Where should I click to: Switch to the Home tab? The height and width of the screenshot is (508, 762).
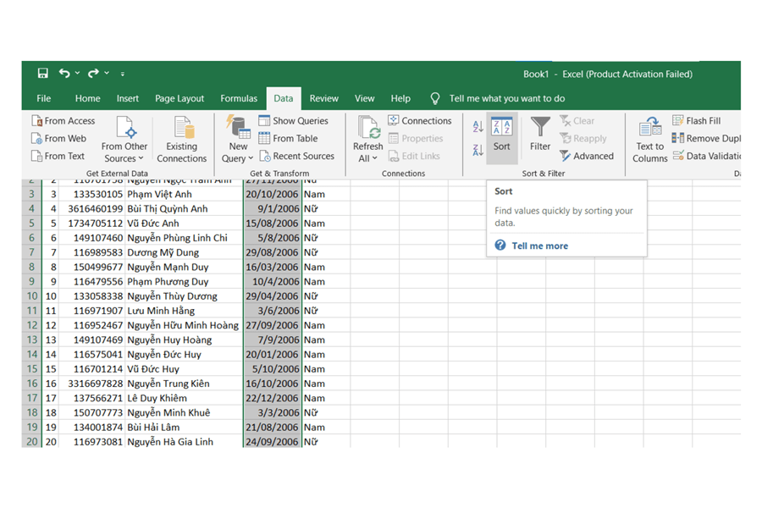(x=87, y=98)
